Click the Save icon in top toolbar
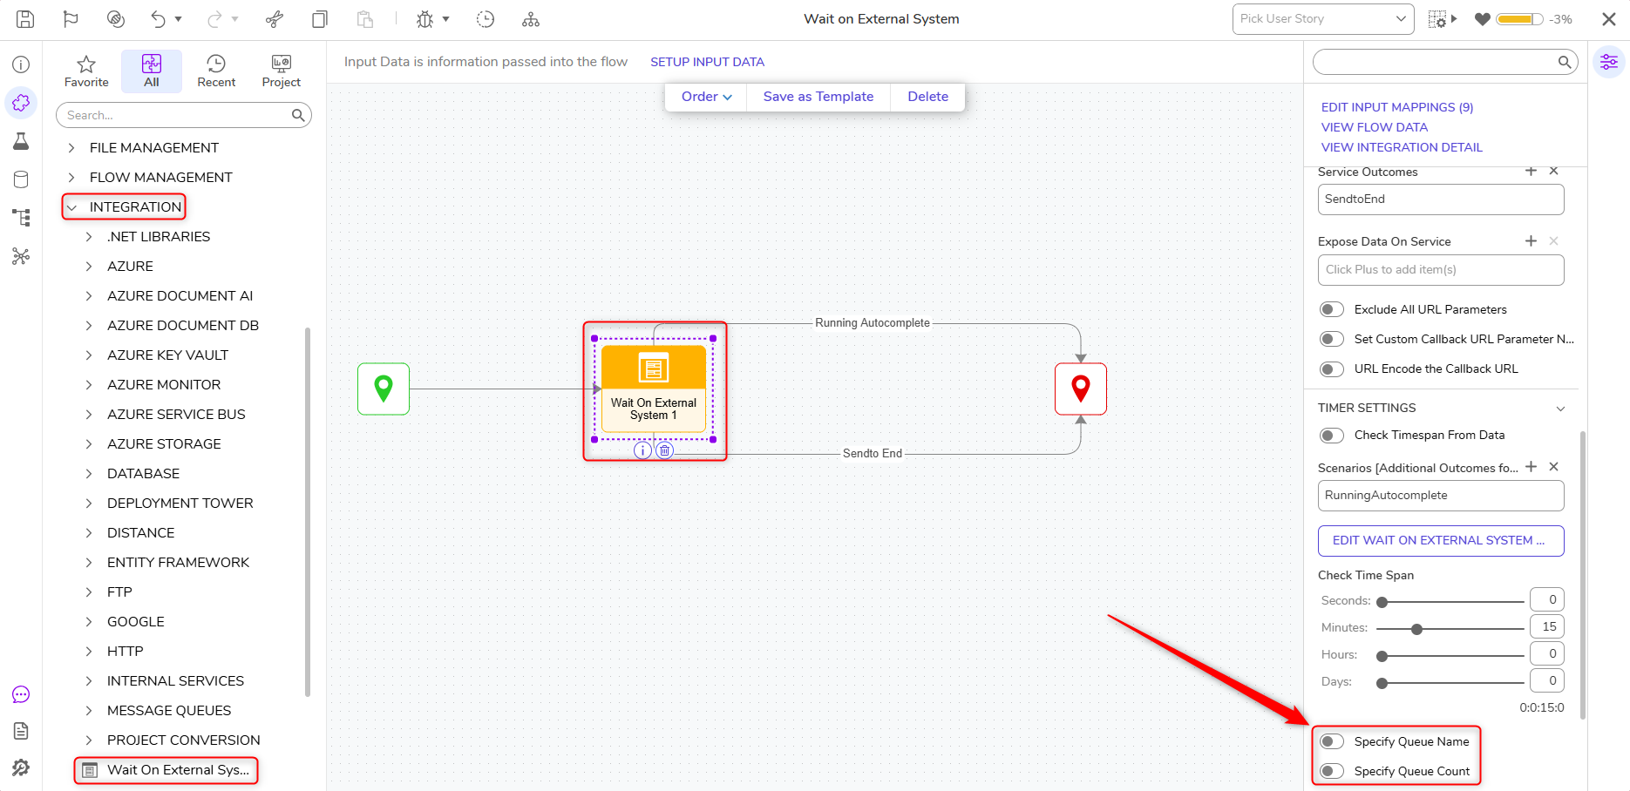 tap(25, 19)
